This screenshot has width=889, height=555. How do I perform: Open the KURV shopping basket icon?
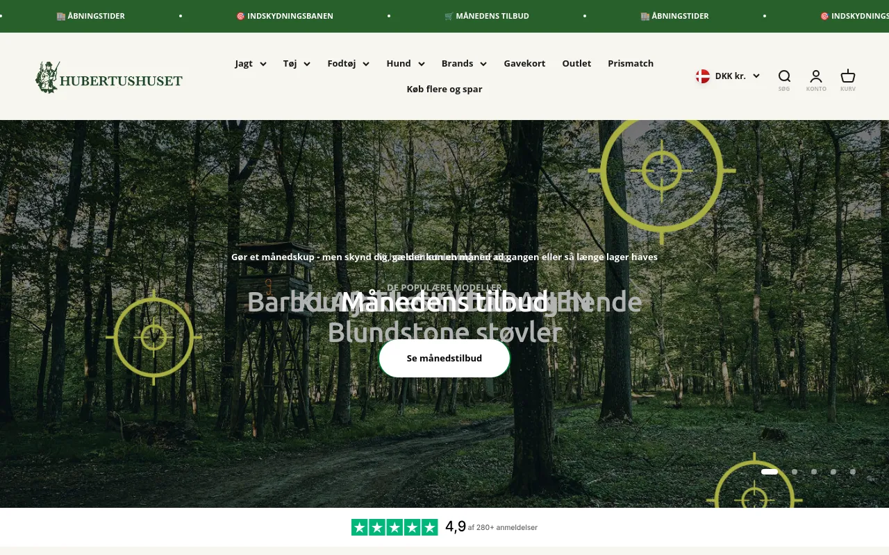[x=847, y=76]
